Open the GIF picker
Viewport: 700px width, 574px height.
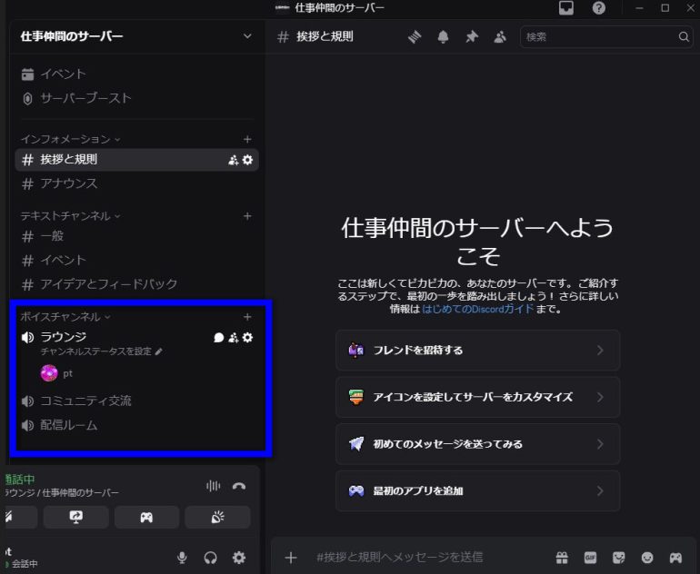(590, 557)
